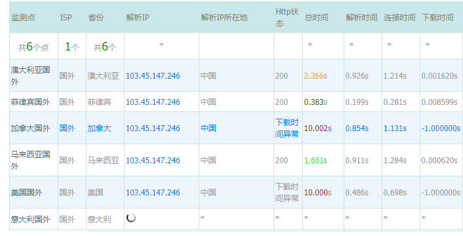Select the 加拿大国外 monitoring point
Image resolution: width=463 pixels, height=236 pixels.
click(x=30, y=128)
